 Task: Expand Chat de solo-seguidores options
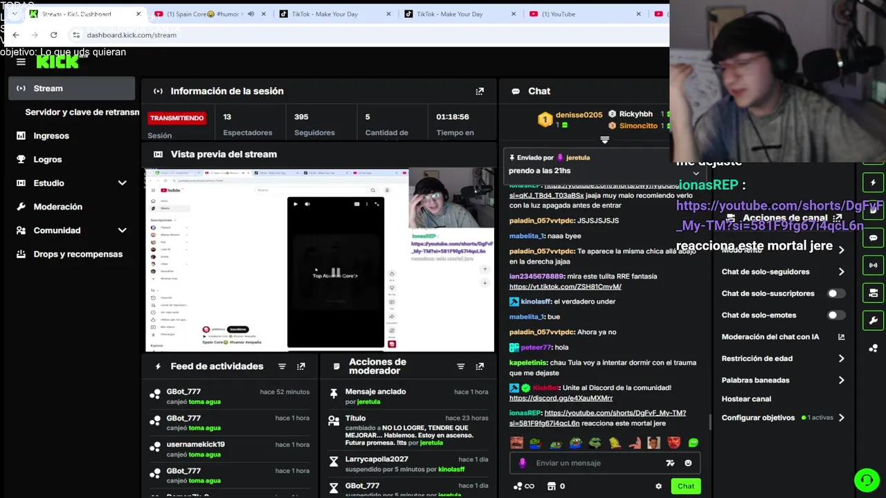(x=841, y=272)
